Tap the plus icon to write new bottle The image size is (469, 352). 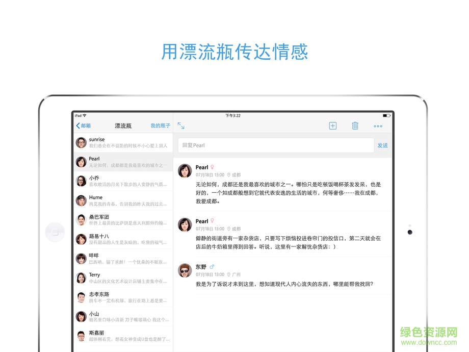tap(332, 125)
